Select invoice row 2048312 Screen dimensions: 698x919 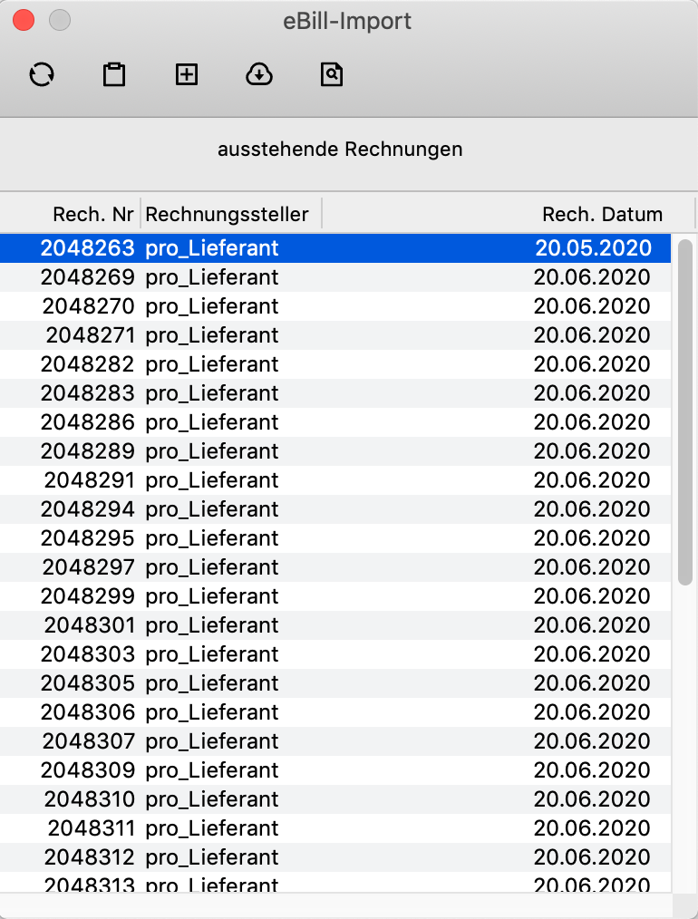335,857
